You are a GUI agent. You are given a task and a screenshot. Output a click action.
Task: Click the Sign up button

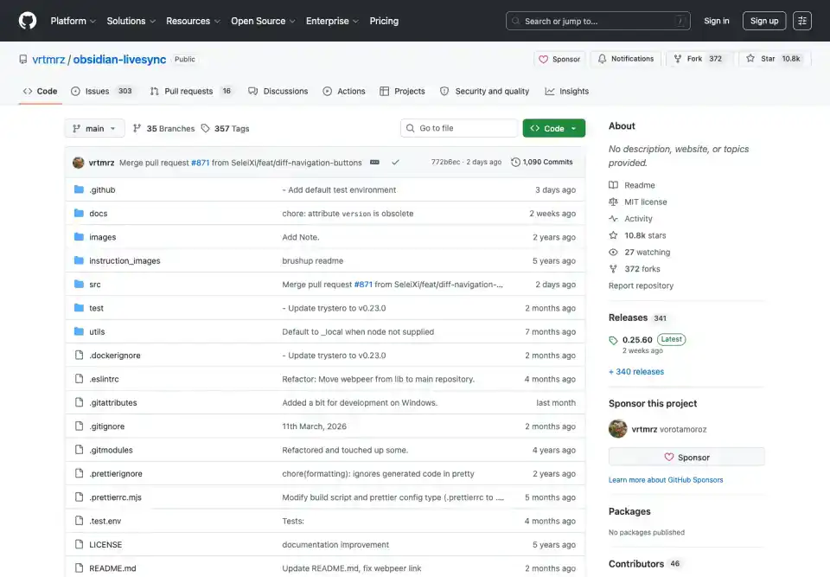coord(763,21)
